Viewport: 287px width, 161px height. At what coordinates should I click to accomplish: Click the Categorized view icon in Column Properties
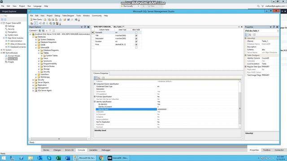tap(96, 78)
